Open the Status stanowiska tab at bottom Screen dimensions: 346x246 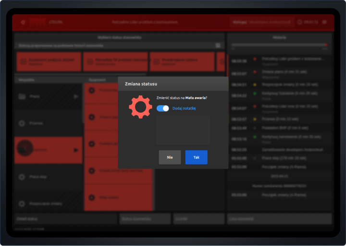tap(145, 219)
